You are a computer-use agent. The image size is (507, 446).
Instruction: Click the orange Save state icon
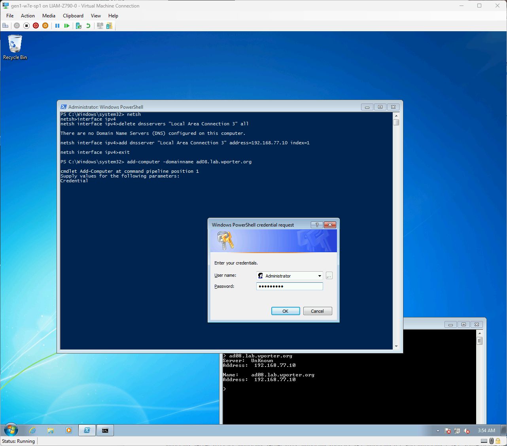click(45, 26)
